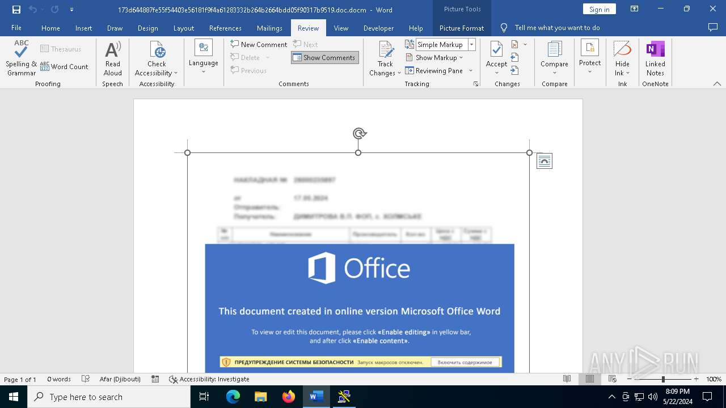726x408 pixels.
Task: Open Firefox from the taskbar
Action: 288,397
